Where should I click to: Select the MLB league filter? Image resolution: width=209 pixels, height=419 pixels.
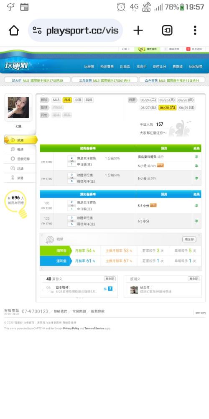(x=56, y=100)
